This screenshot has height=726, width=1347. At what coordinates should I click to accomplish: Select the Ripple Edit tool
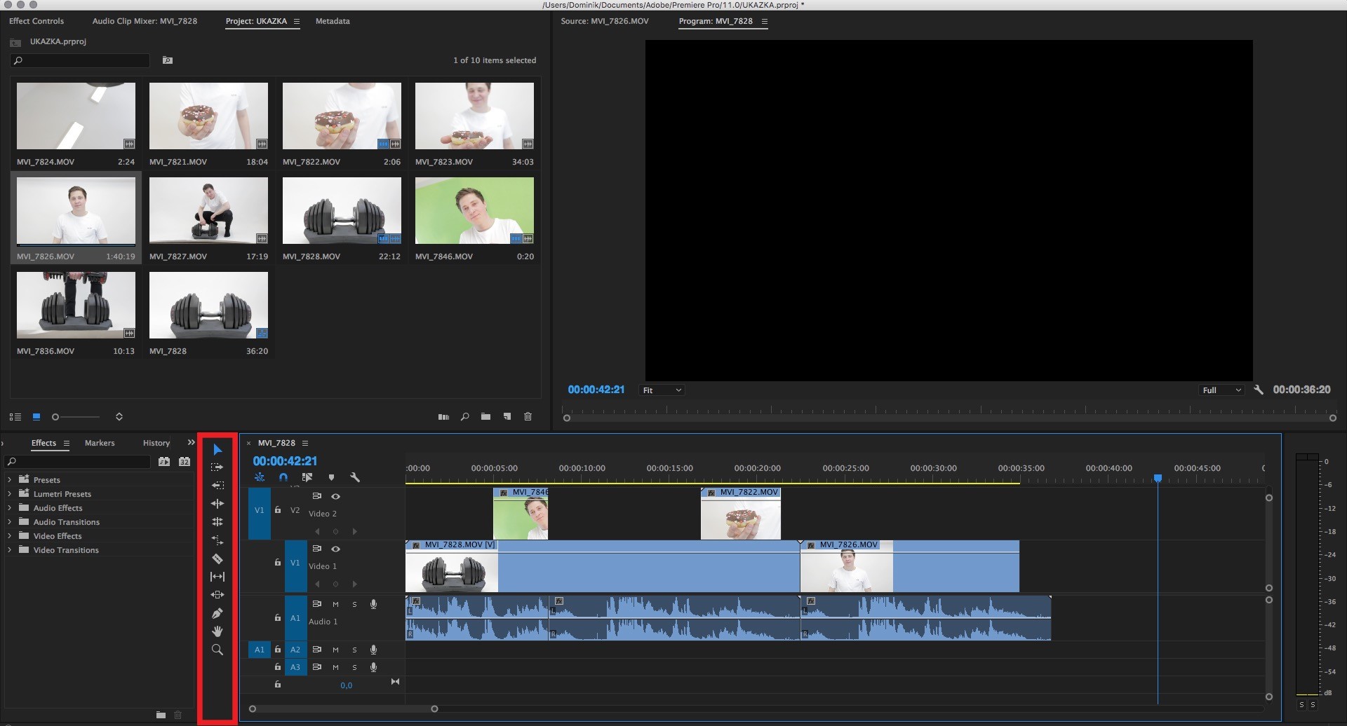217,504
